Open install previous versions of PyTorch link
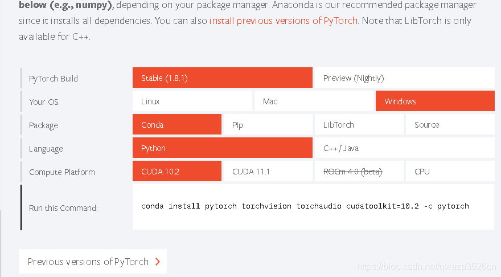Image resolution: width=501 pixels, height=277 pixels. (284, 21)
